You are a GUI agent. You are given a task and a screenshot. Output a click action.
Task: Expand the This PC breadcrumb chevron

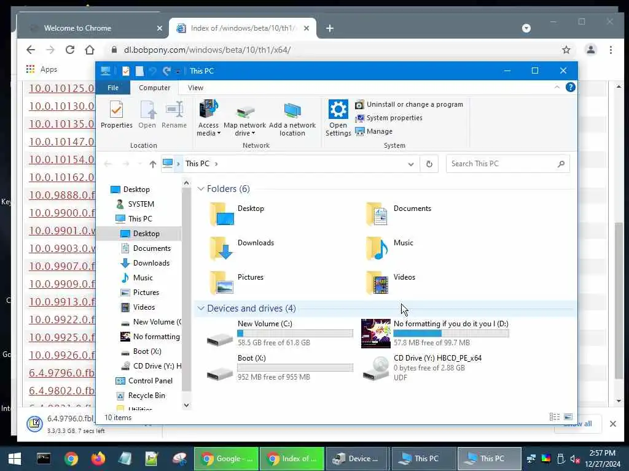click(x=216, y=164)
